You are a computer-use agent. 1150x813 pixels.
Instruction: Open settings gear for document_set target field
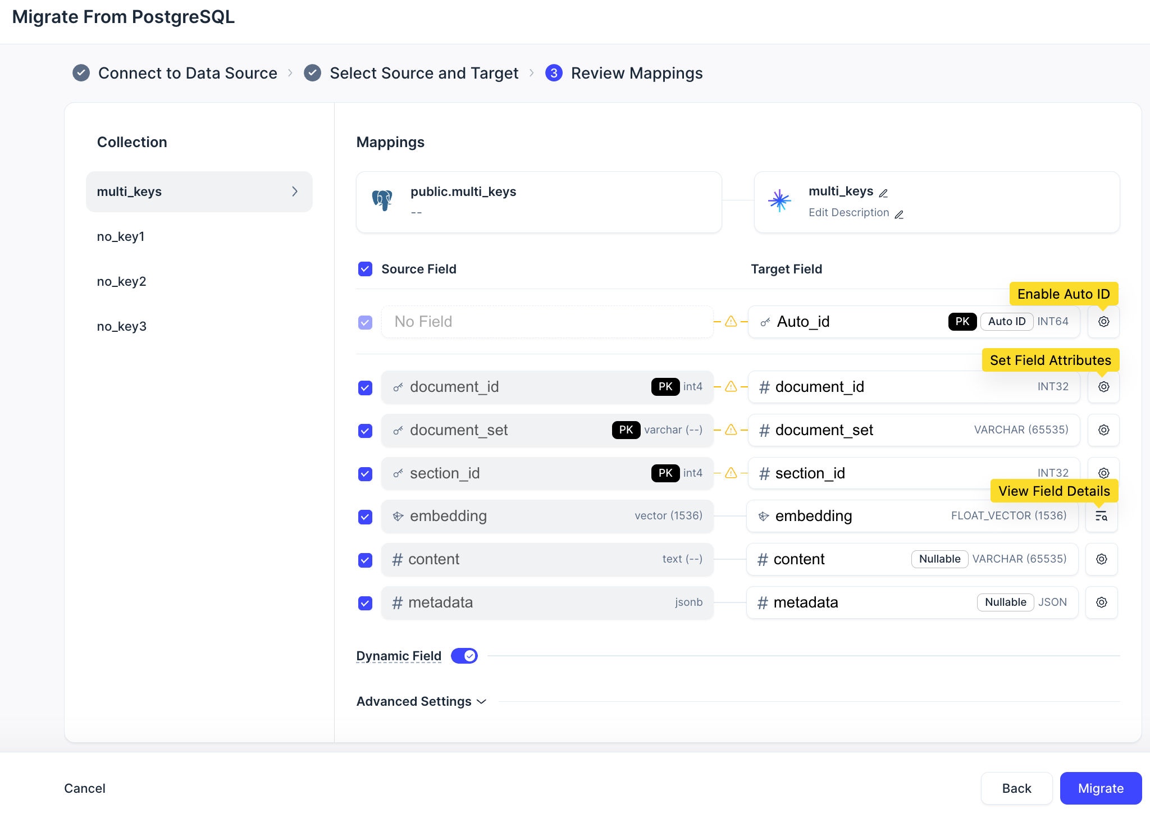click(1103, 430)
